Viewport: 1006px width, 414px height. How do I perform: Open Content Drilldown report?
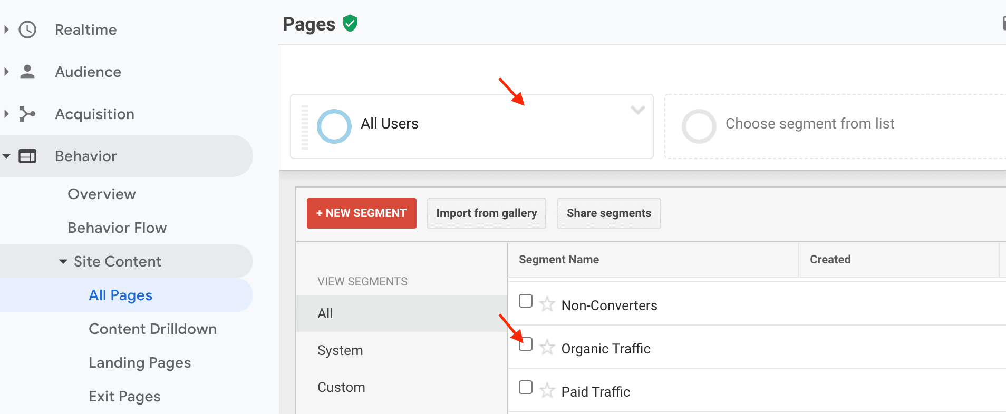[153, 329]
